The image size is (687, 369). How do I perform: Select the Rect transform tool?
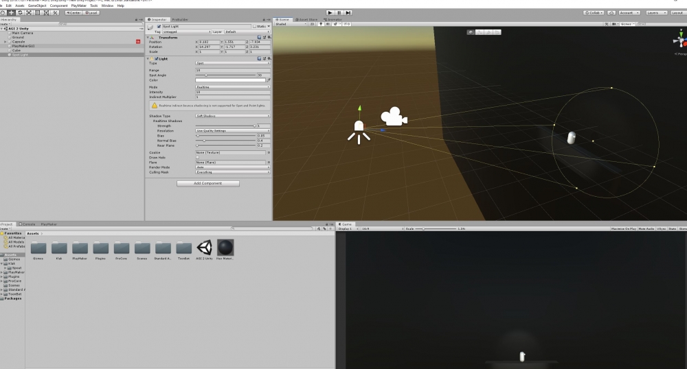pyautogui.click(x=38, y=12)
